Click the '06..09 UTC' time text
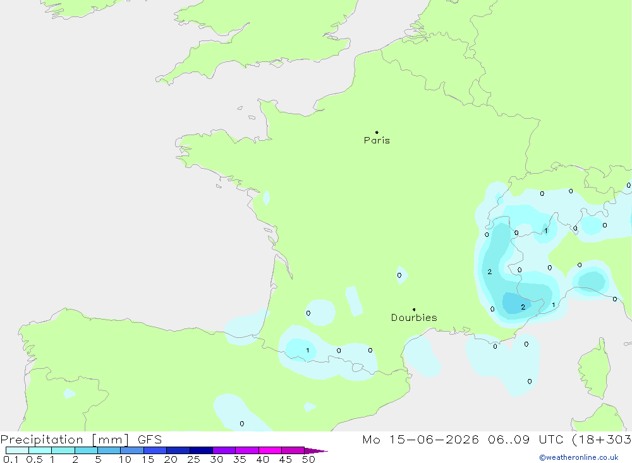This screenshot has height=463, width=632. click(525, 440)
